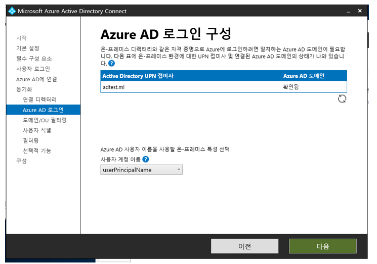Click the 확인됨 status cell
This screenshot has width=377, height=264.
pyautogui.click(x=291, y=87)
